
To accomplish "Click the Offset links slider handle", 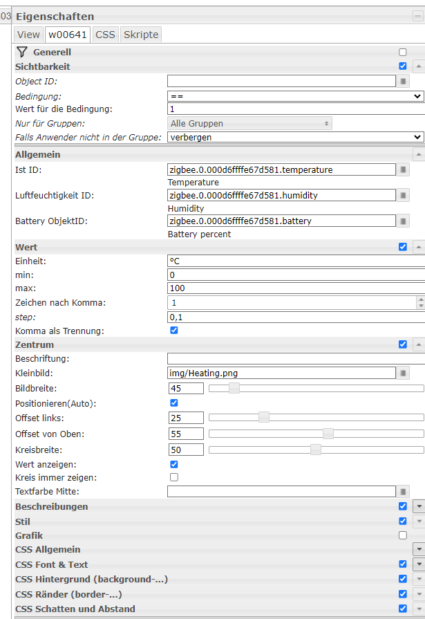I will coord(263,417).
